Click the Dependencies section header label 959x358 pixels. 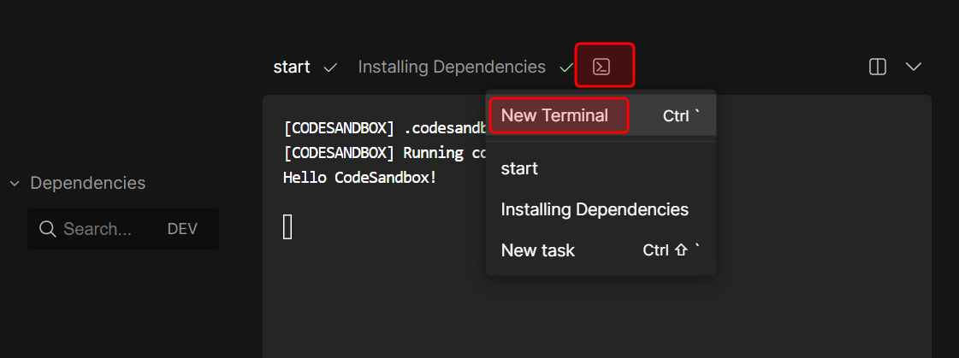pos(87,183)
